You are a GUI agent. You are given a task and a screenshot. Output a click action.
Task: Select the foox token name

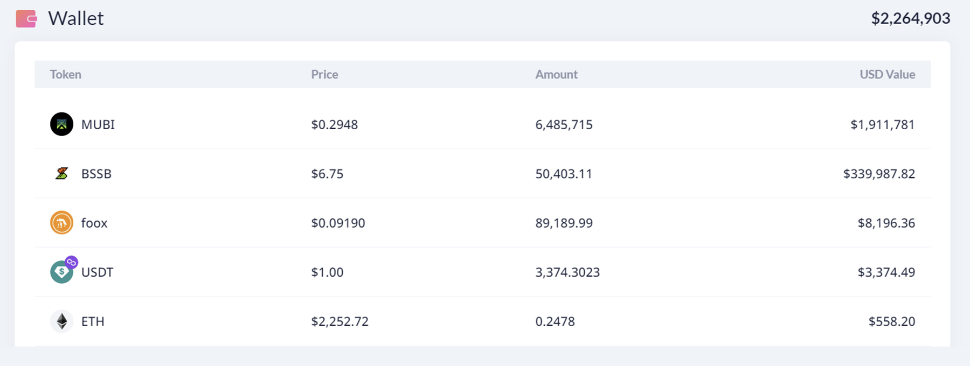point(94,223)
